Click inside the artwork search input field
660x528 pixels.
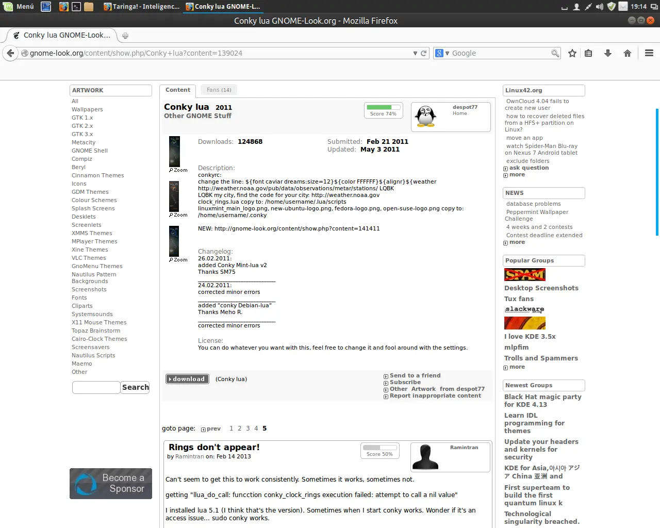(96, 387)
